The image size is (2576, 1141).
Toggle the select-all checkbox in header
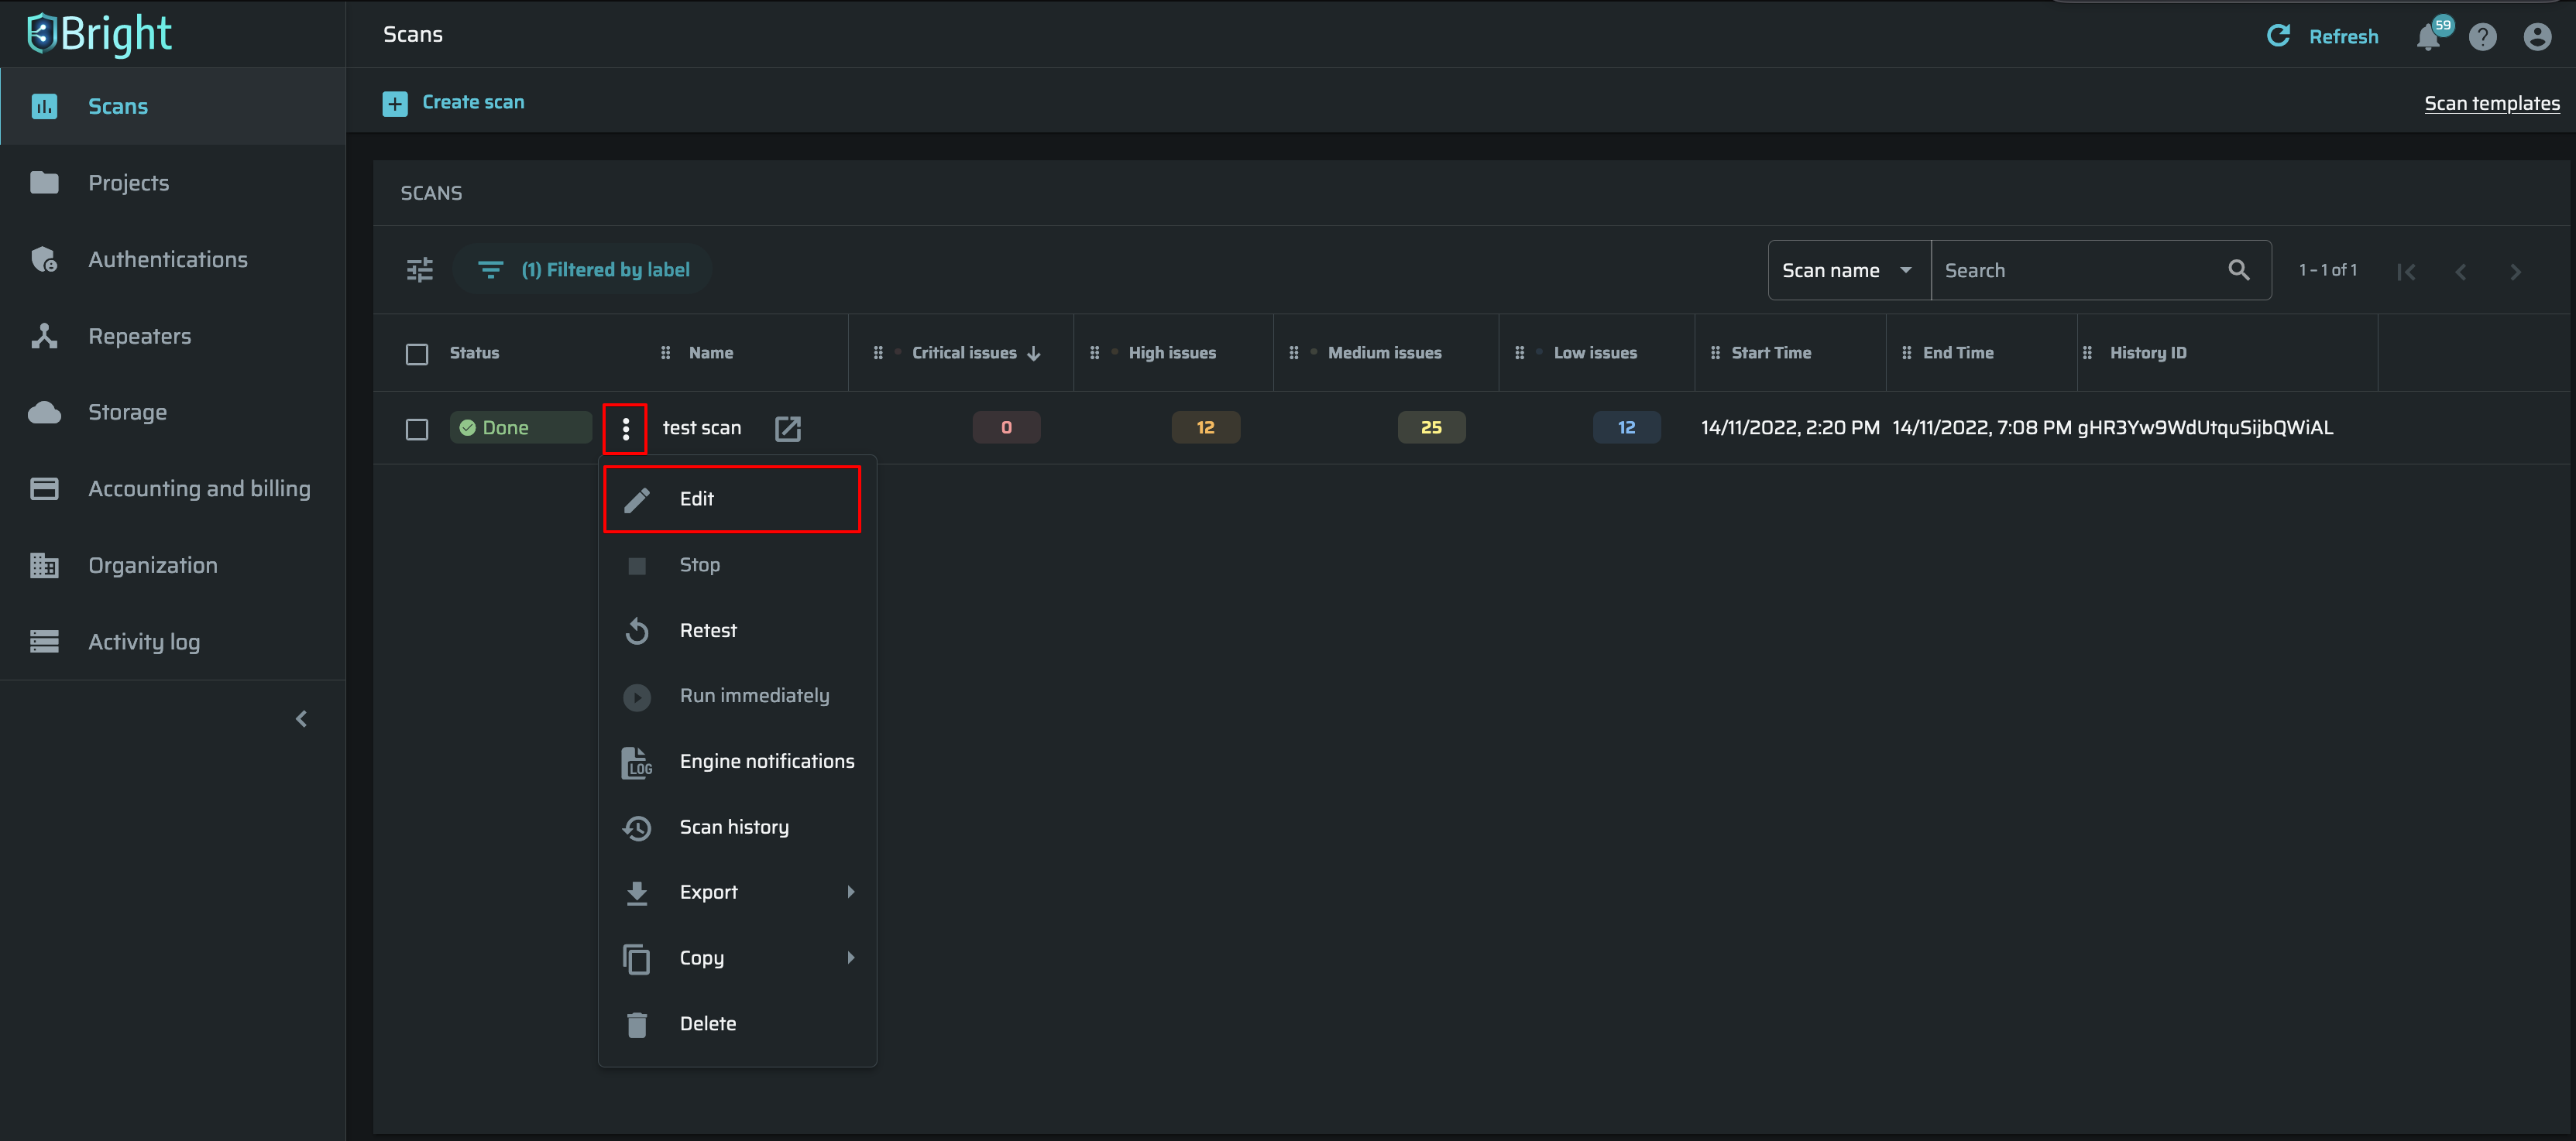(x=417, y=354)
